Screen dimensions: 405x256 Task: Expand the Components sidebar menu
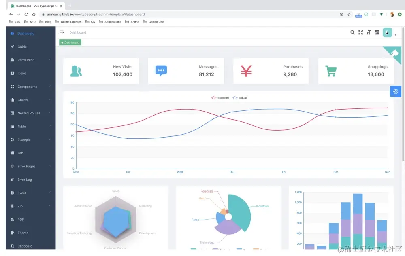pos(26,87)
